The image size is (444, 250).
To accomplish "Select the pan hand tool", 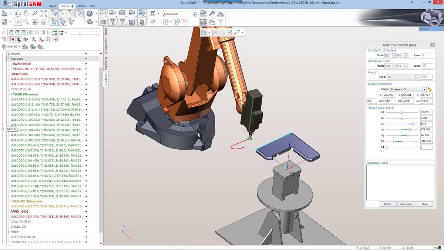I will pos(26,13).
